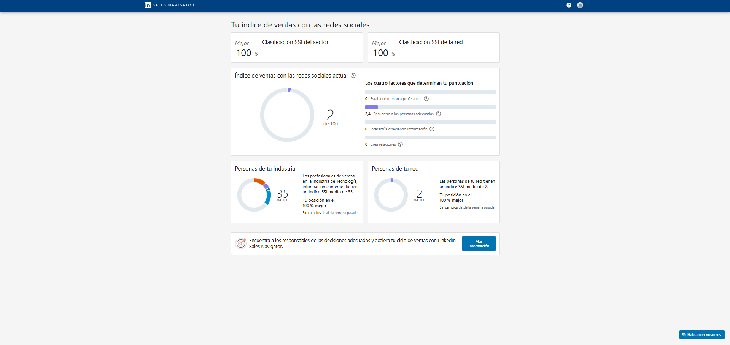Click the main SSI donut chart

click(287, 115)
